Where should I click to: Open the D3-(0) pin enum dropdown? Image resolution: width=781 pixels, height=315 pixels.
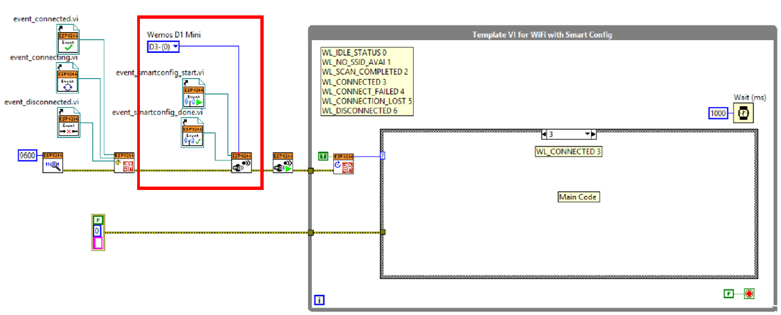tap(163, 46)
